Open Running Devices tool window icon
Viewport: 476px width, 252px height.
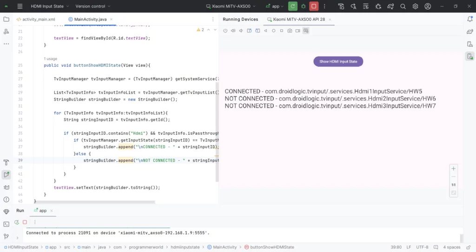pyautogui.click(x=470, y=56)
